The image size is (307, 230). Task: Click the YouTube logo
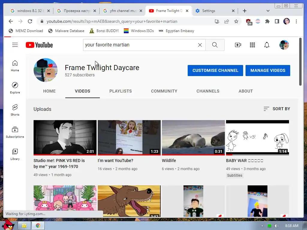pos(39,45)
